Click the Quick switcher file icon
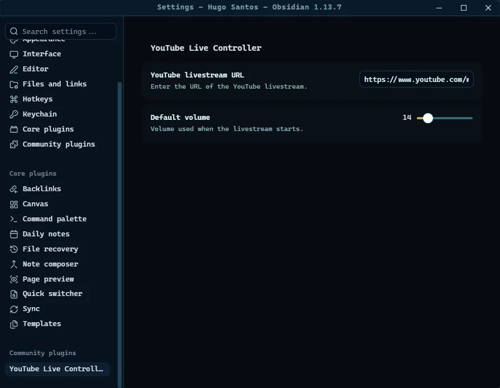 (x=14, y=294)
